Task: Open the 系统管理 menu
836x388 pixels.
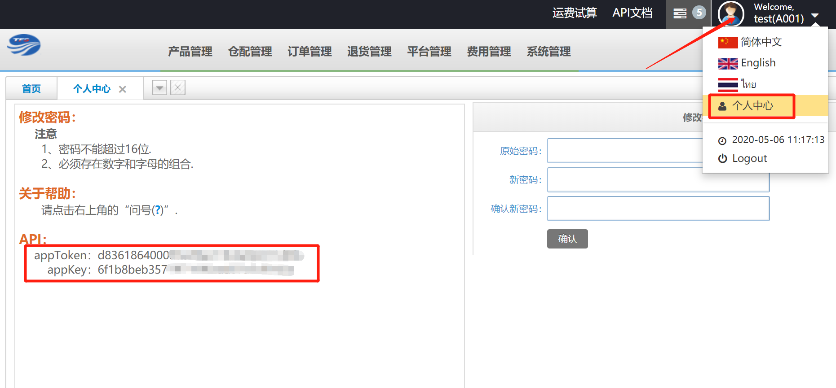Action: pos(548,52)
